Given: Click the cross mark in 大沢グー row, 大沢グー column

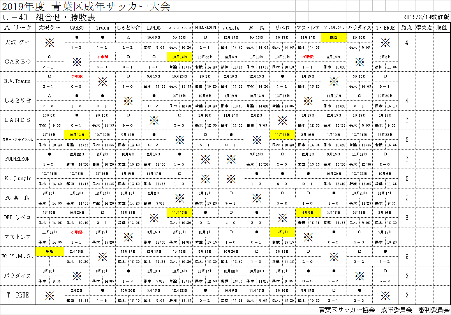Looking at the screenshot, I should pyautogui.click(x=49, y=42).
